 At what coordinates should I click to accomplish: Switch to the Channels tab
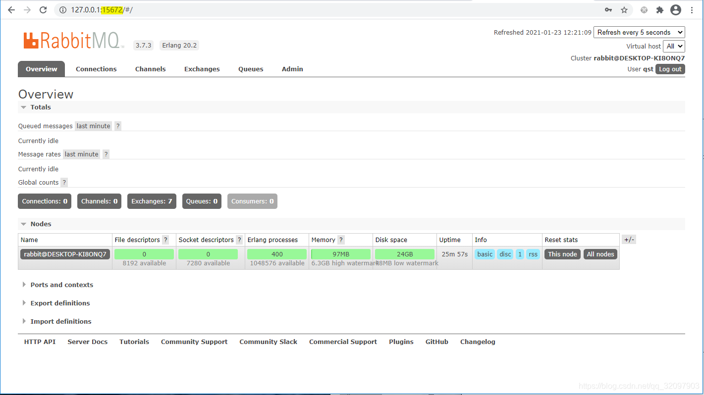[151, 69]
